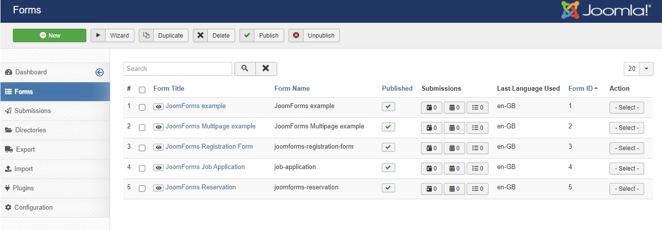
Task: Open the JoomForms Multipage example title link
Action: click(211, 126)
